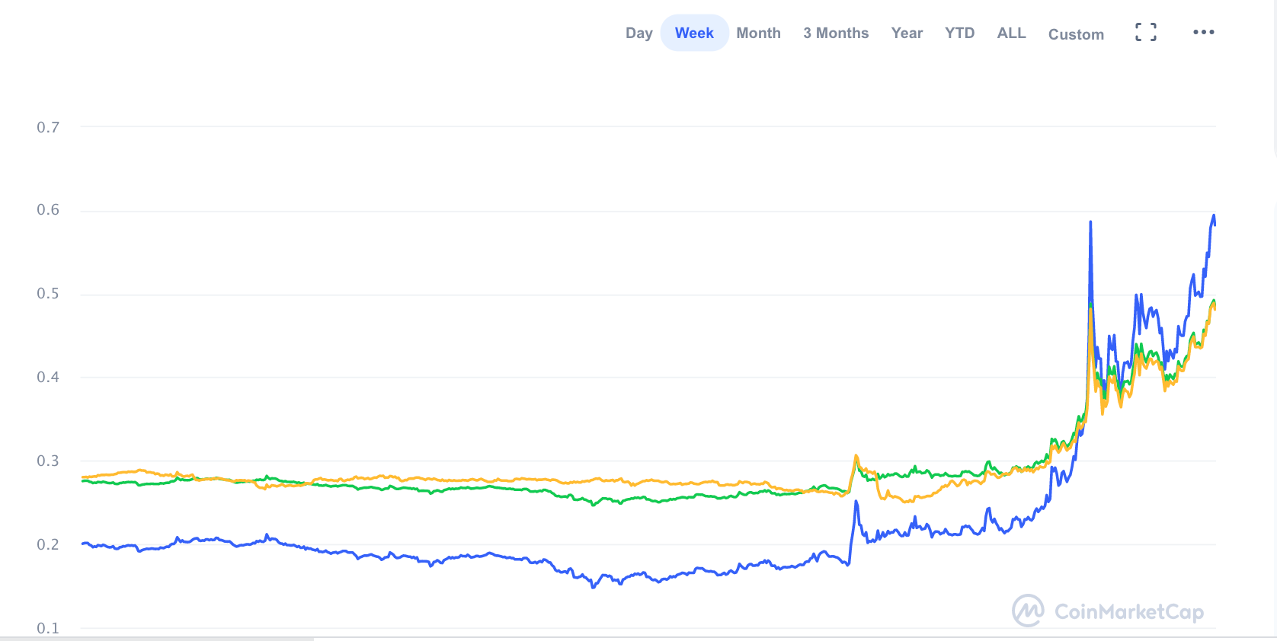Image resolution: width=1277 pixels, height=641 pixels.
Task: Switch chart to Month range
Action: coord(758,33)
